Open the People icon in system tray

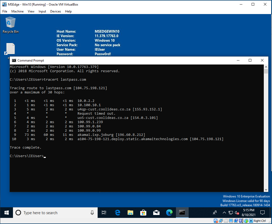tap(215, 213)
